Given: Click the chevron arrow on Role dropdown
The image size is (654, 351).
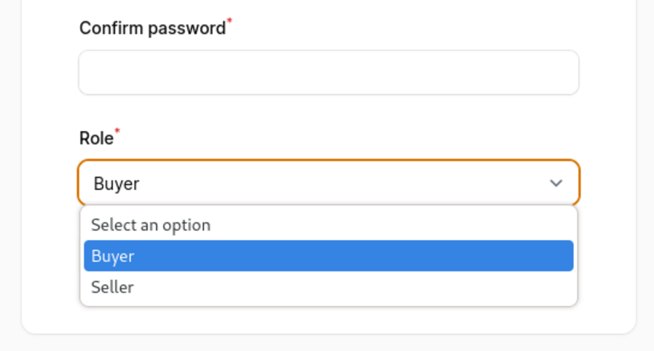Looking at the screenshot, I should [x=556, y=183].
